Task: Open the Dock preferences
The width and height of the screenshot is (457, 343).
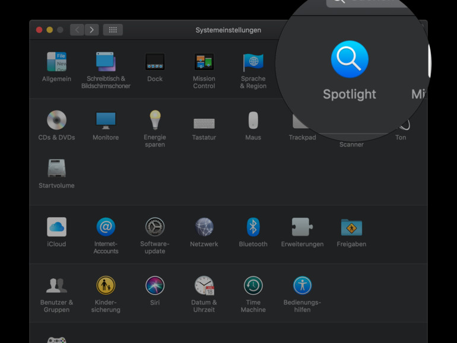Action: [x=155, y=62]
